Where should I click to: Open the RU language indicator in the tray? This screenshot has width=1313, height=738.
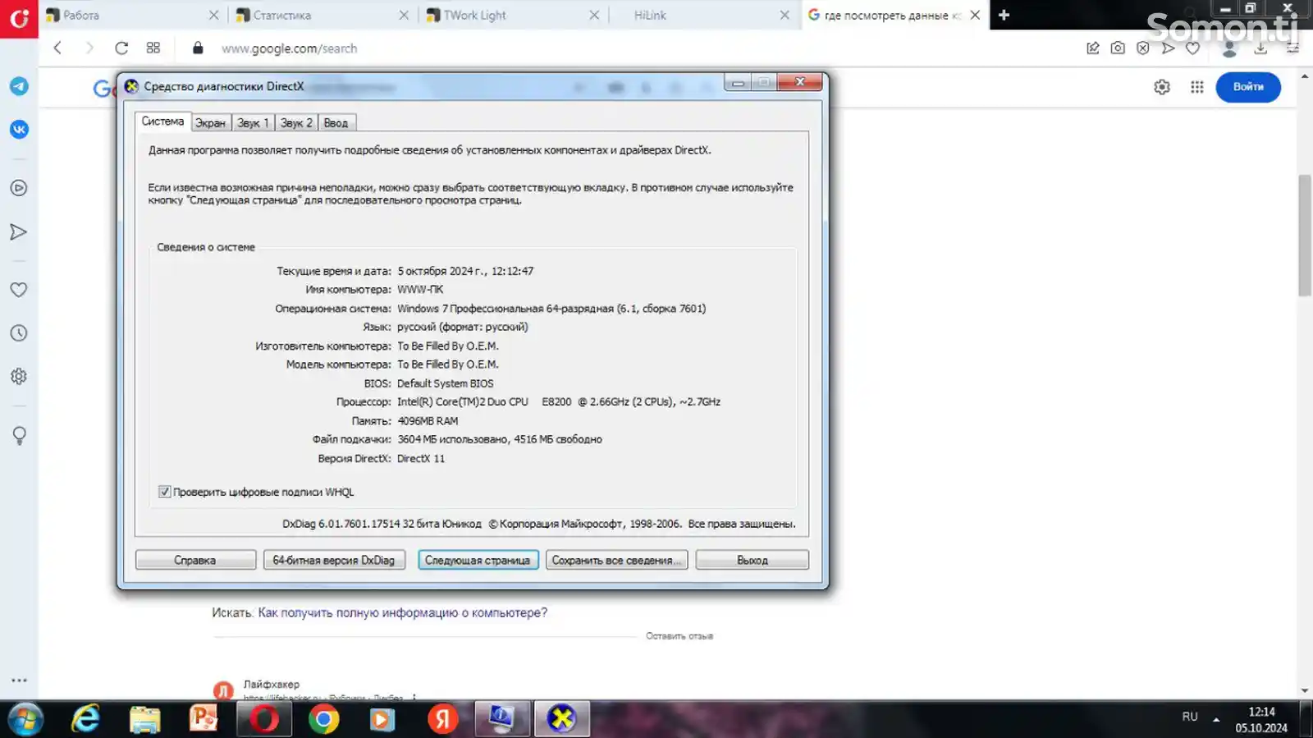pyautogui.click(x=1190, y=717)
